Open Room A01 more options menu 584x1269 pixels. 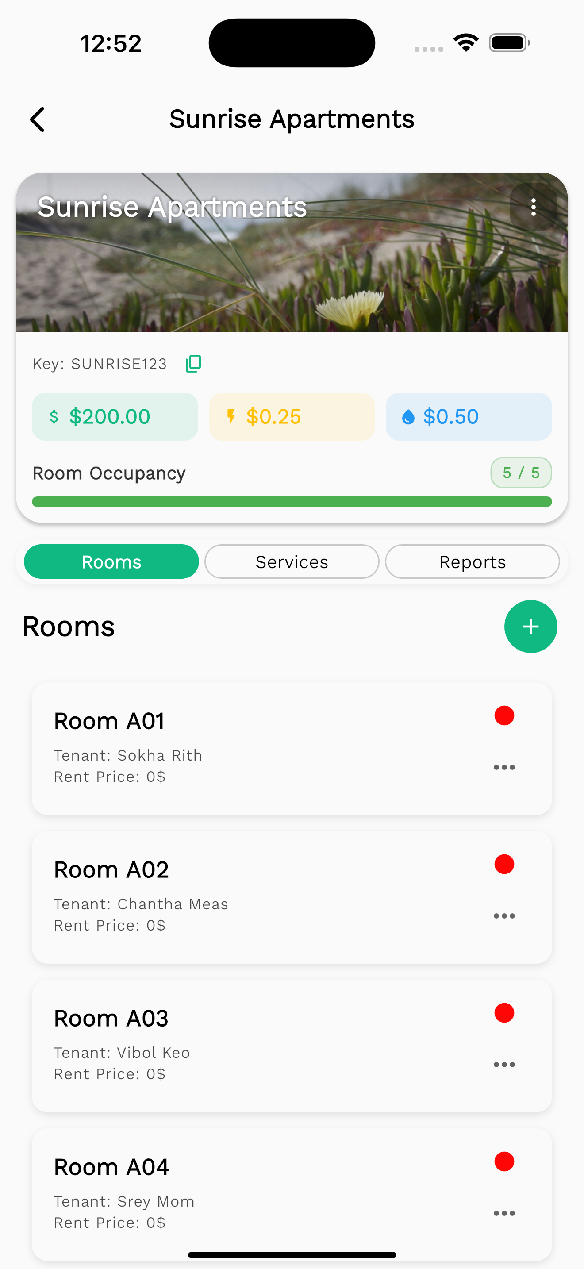pyautogui.click(x=504, y=767)
